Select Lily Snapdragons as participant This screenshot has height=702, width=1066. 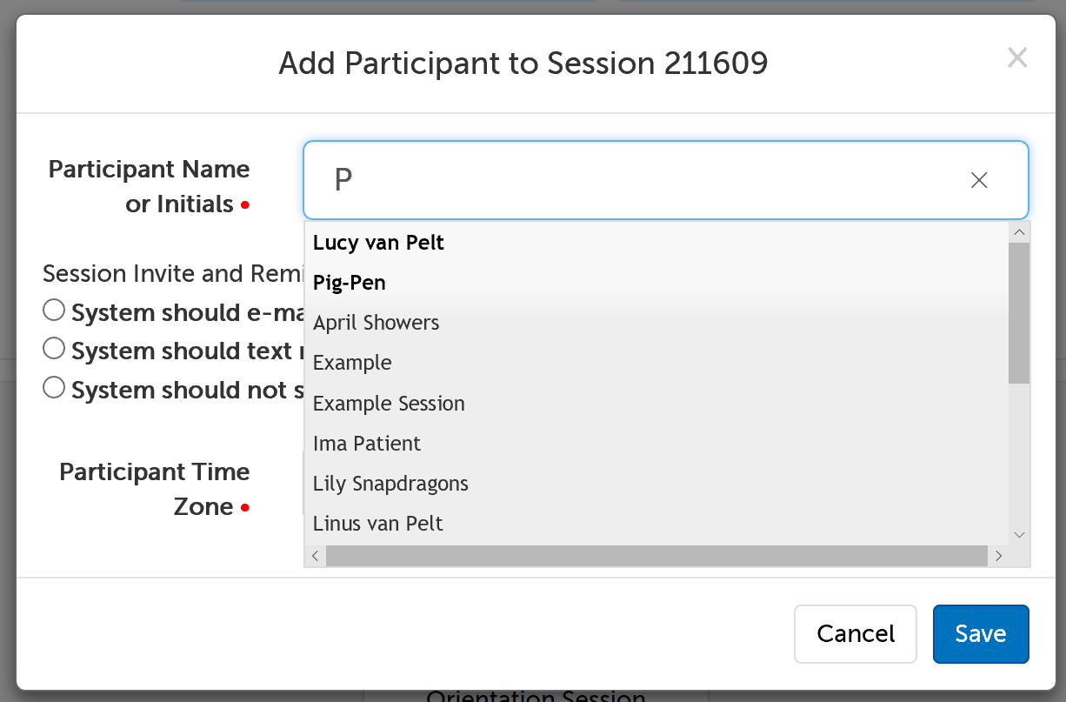click(x=390, y=483)
